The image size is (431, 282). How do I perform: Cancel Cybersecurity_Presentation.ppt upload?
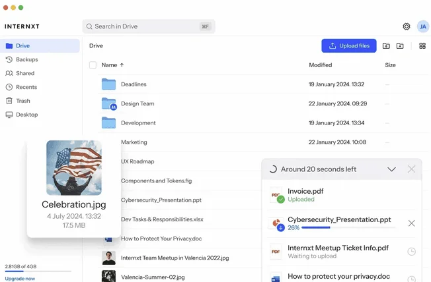pos(411,223)
